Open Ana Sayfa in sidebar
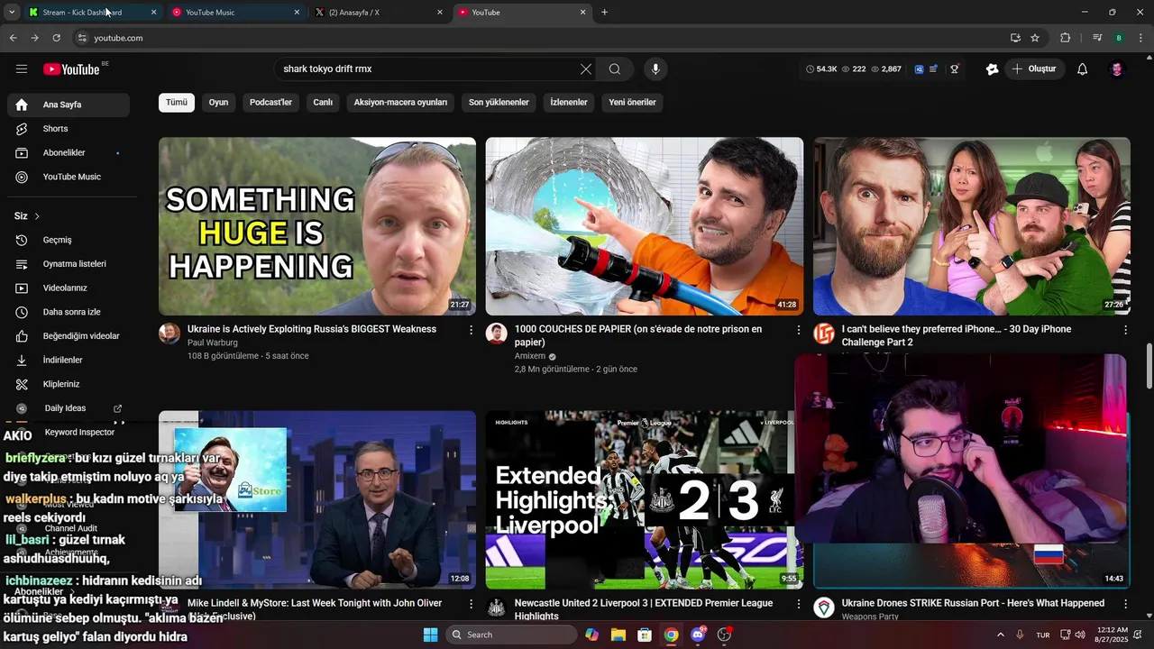This screenshot has width=1154, height=649. (x=69, y=105)
